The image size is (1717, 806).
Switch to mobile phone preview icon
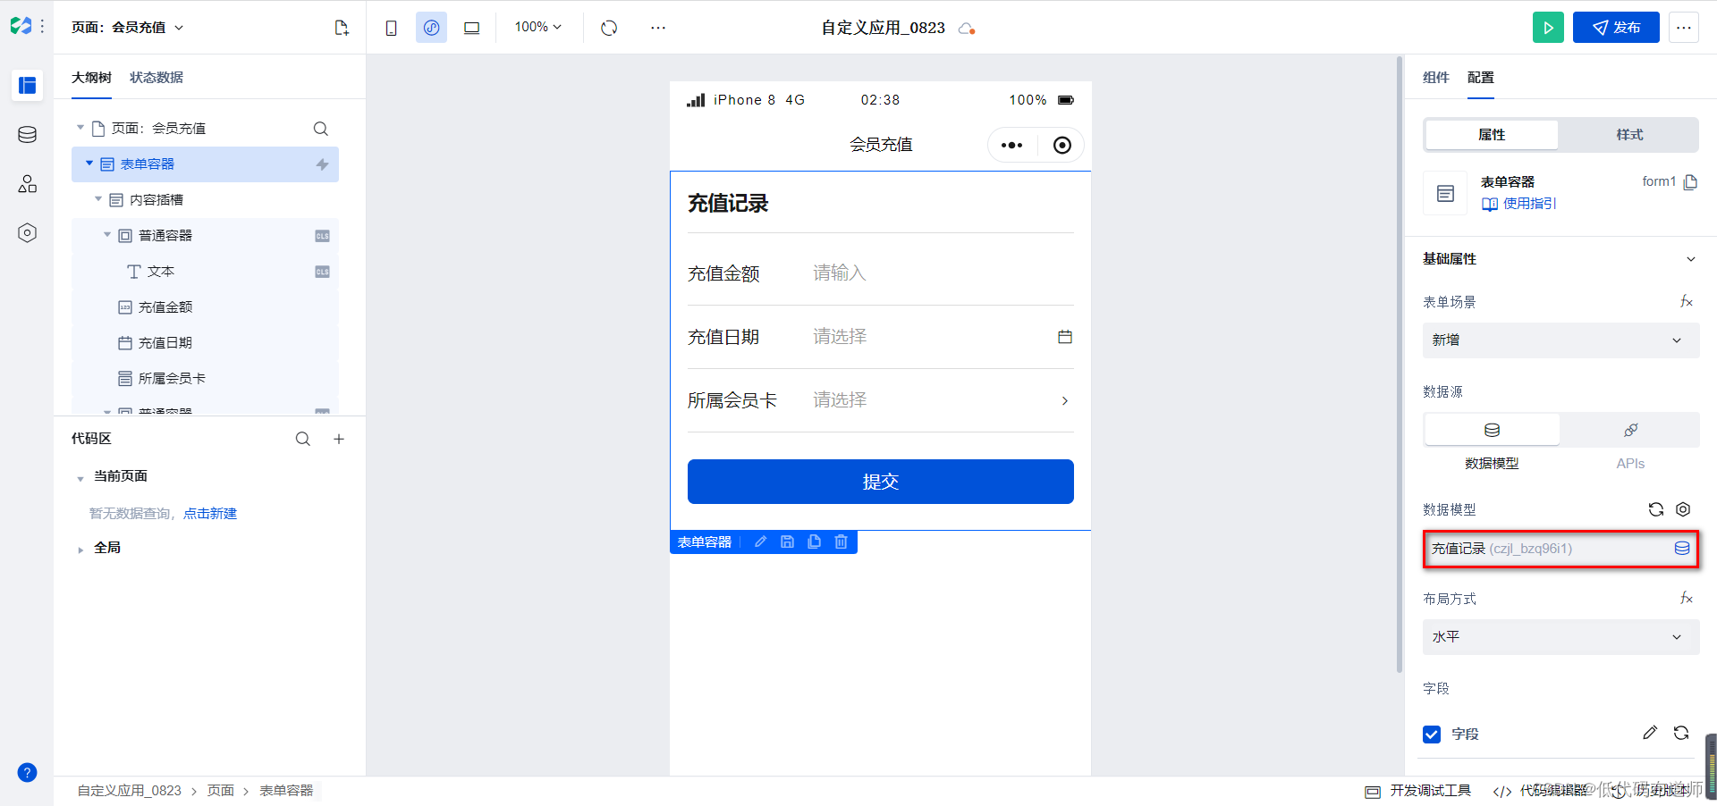pos(391,28)
